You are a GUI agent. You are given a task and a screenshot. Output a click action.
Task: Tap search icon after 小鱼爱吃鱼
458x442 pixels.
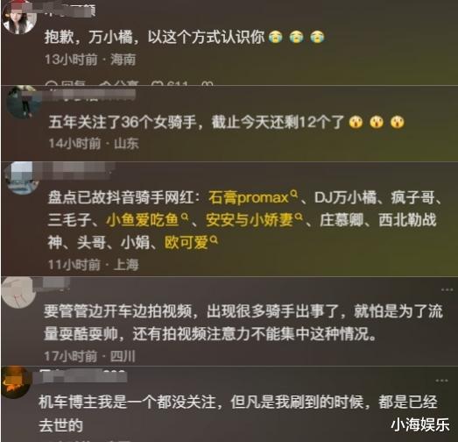tap(184, 217)
